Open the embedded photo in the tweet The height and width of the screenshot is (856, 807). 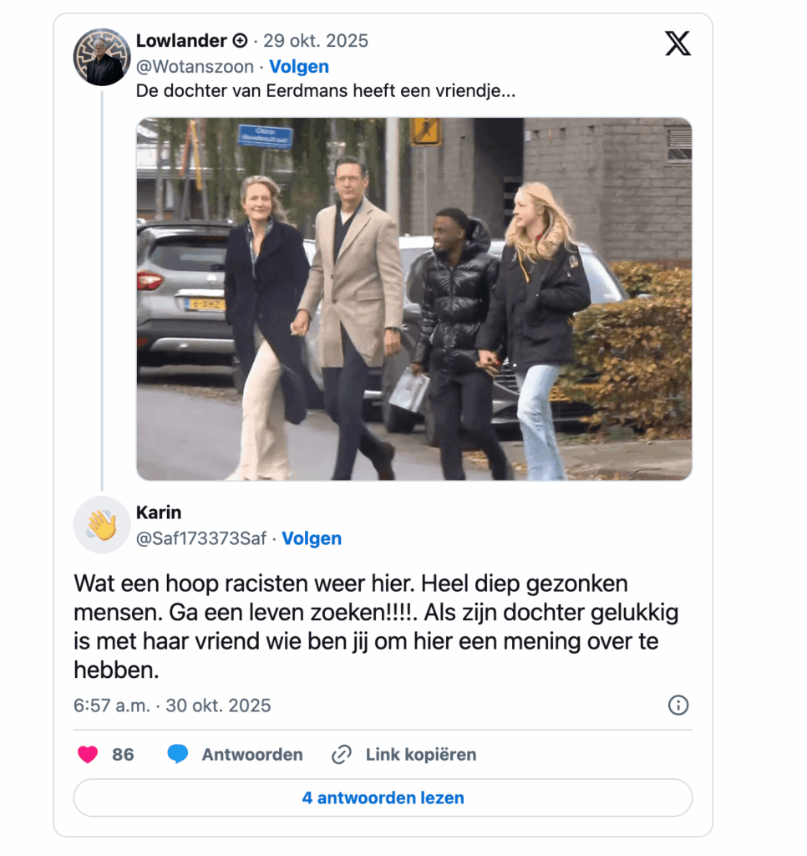pos(414,299)
